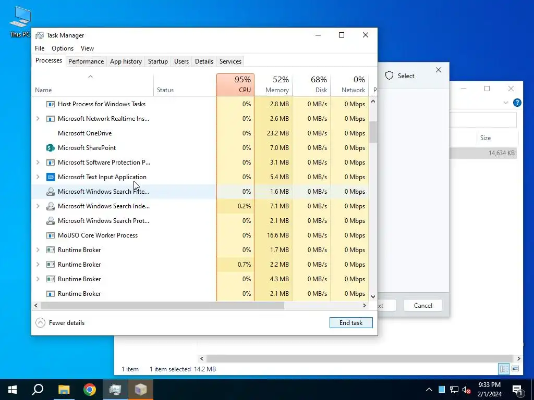Collapse to Fewer details view
534x400 pixels.
(60, 323)
